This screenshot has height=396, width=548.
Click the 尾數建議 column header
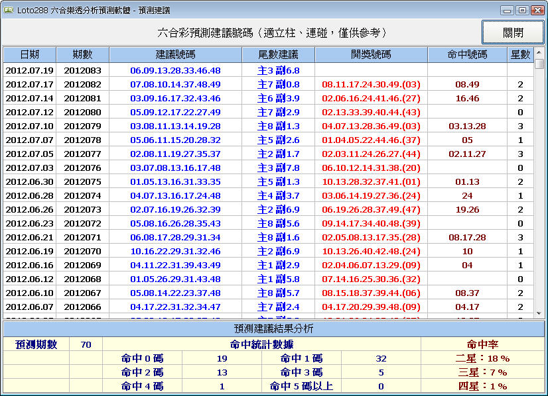pyautogui.click(x=278, y=54)
